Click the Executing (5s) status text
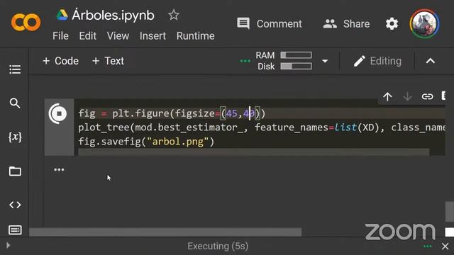 [x=218, y=246]
